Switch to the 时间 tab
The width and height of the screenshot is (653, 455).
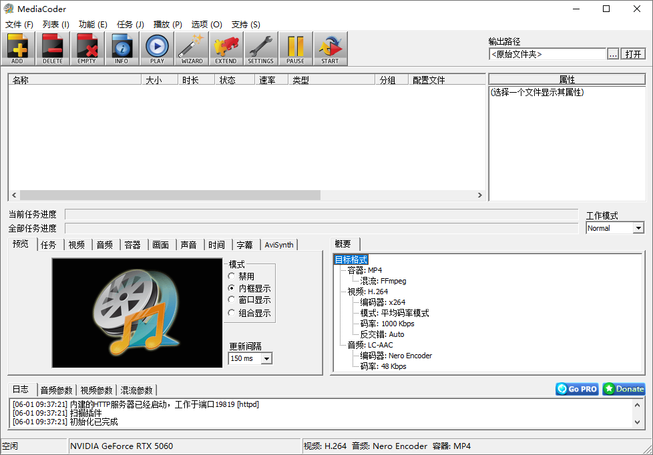click(216, 245)
